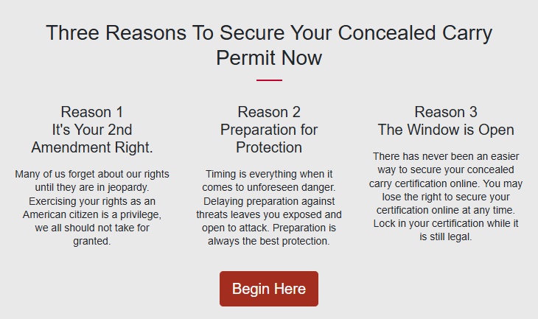Image resolution: width=538 pixels, height=319 pixels.
Task: Click the sentence starting 'Delaying preparation against threats'
Action: click(x=269, y=214)
